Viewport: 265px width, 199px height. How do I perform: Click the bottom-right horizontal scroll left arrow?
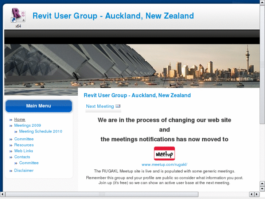click(x=252, y=194)
